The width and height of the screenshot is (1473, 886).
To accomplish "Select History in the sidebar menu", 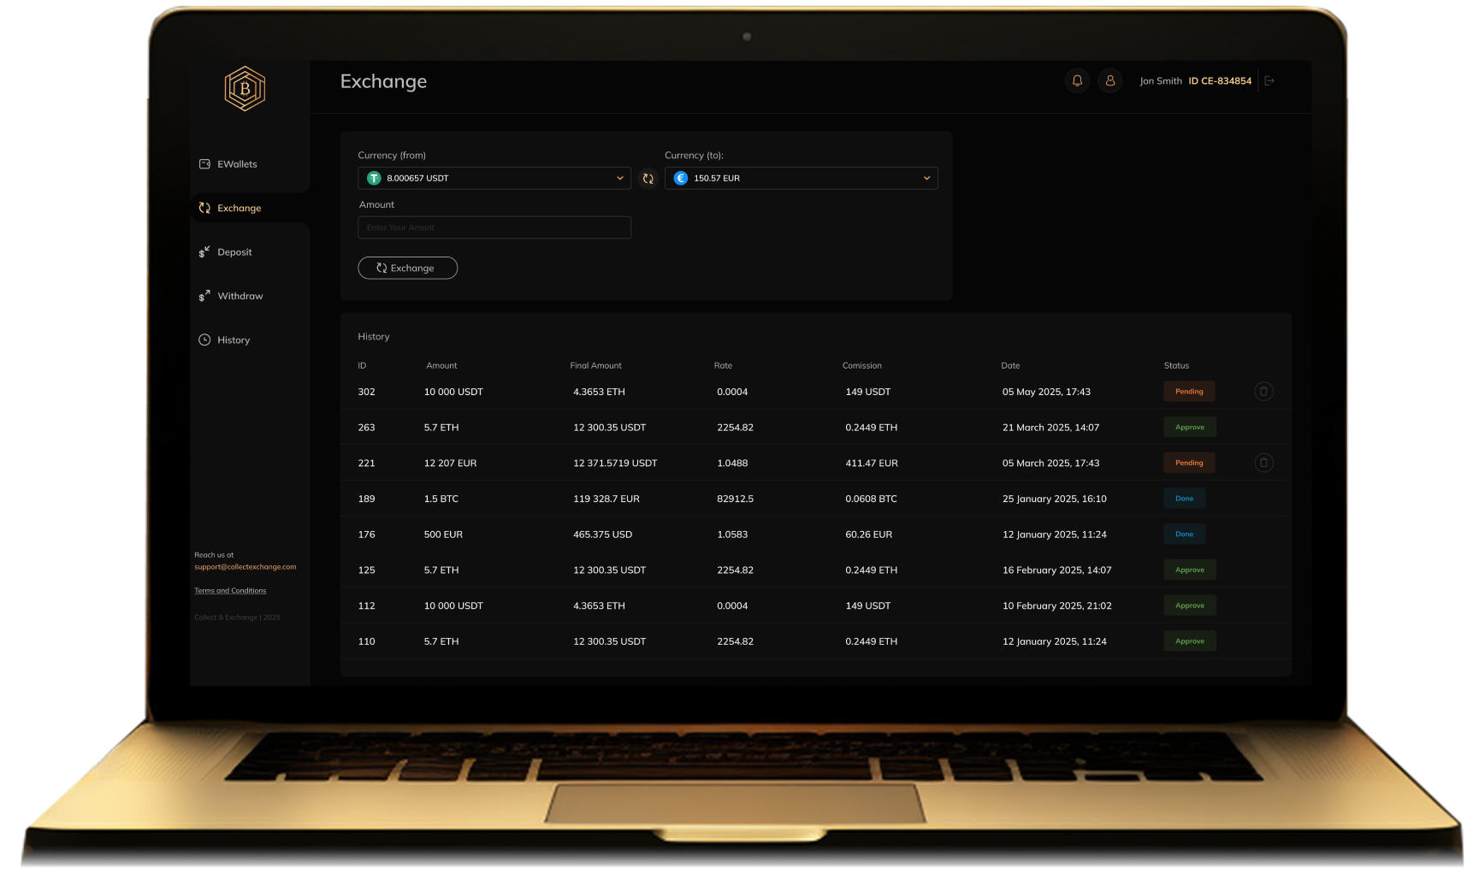I will click(x=233, y=340).
